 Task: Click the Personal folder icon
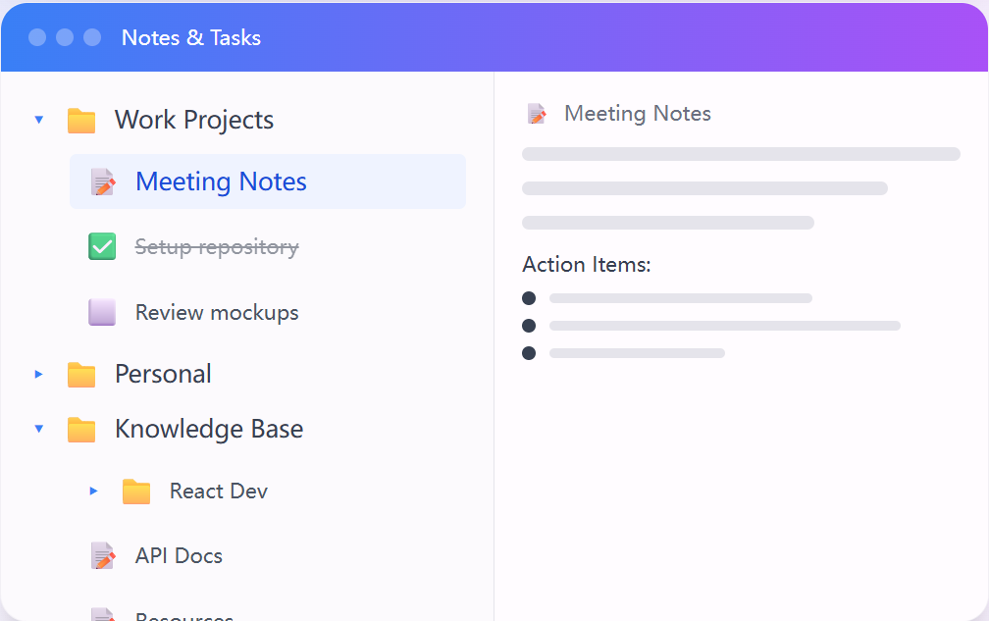pyautogui.click(x=81, y=375)
